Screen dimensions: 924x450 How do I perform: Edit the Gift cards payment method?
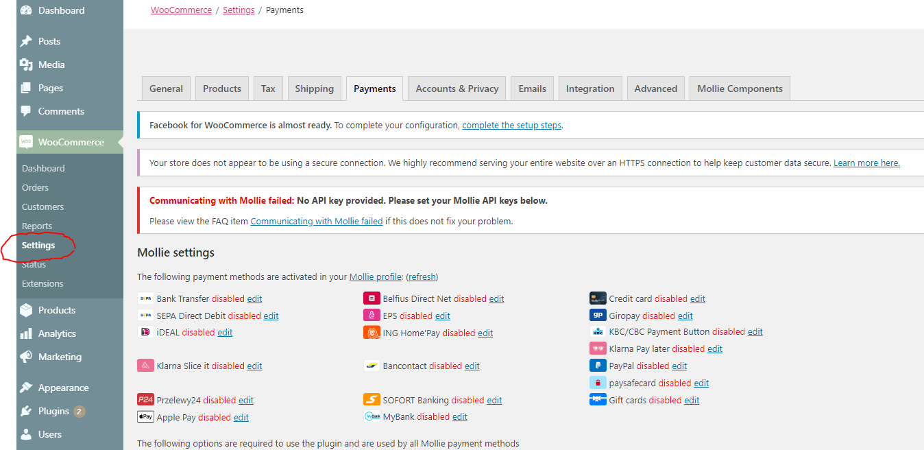pyautogui.click(x=692, y=401)
